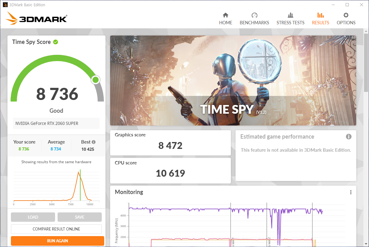Screen dimensions: 369x247
Task: Click Your score value 8 736
Action: 24,149
